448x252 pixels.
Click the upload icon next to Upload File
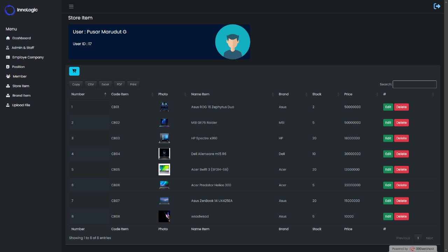[8, 105]
